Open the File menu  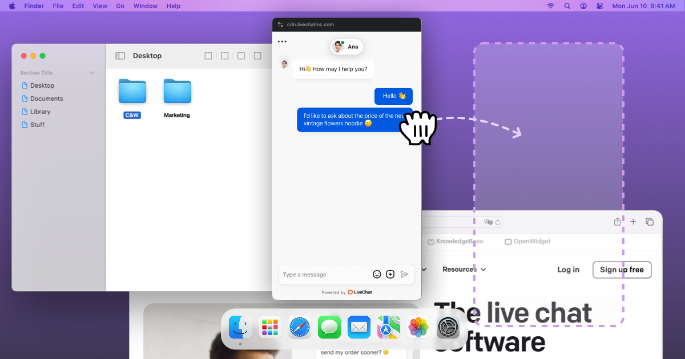pos(58,6)
